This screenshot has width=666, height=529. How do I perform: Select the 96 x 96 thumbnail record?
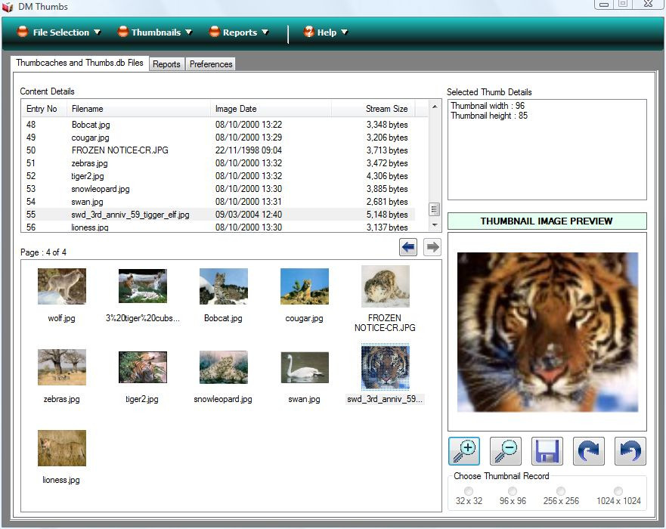(x=513, y=492)
